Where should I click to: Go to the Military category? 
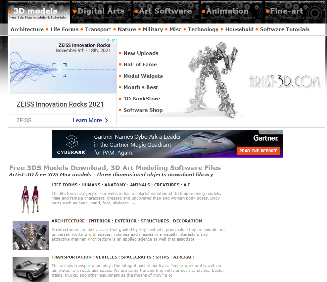click(x=153, y=29)
